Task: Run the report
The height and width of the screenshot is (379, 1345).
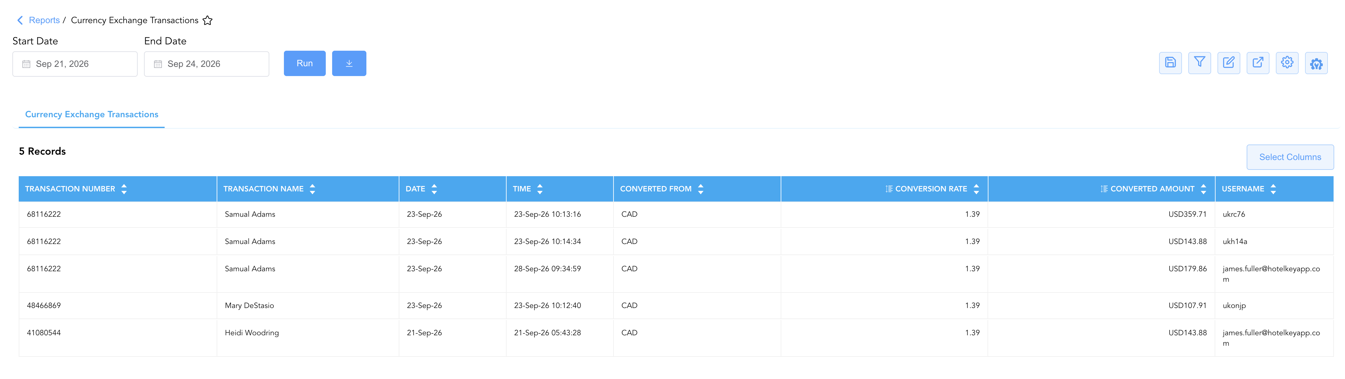Action: coord(305,63)
